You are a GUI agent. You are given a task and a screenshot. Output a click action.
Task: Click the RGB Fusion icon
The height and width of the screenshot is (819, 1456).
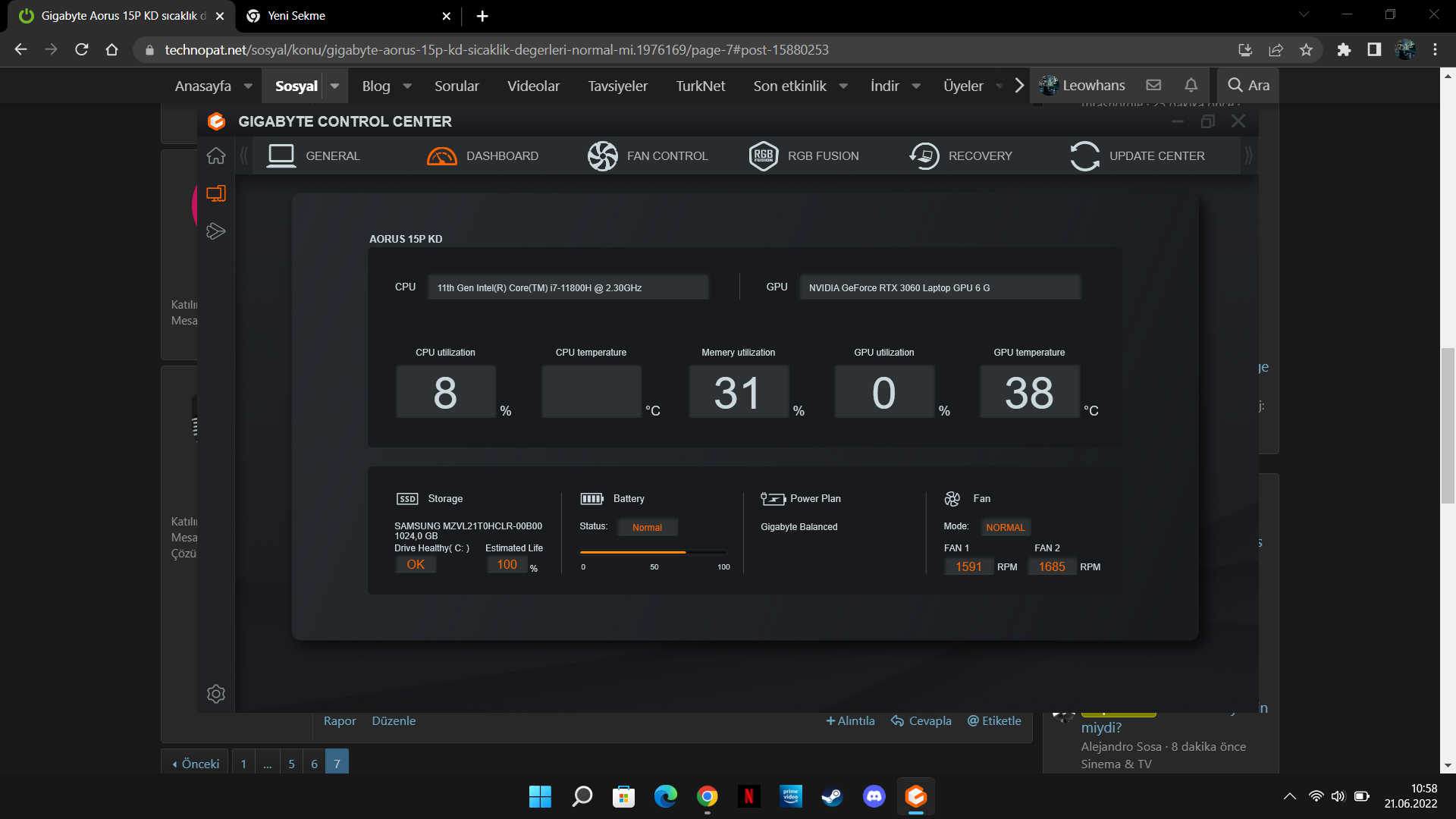coord(764,156)
